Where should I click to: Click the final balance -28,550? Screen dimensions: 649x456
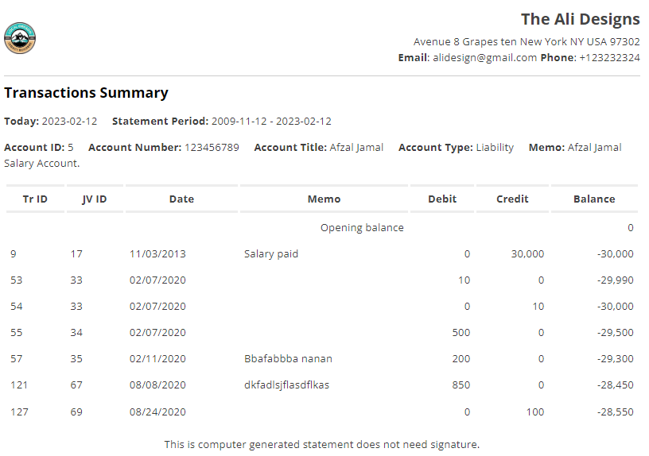pyautogui.click(x=616, y=412)
